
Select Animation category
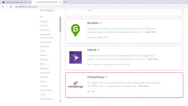tap(45, 30)
